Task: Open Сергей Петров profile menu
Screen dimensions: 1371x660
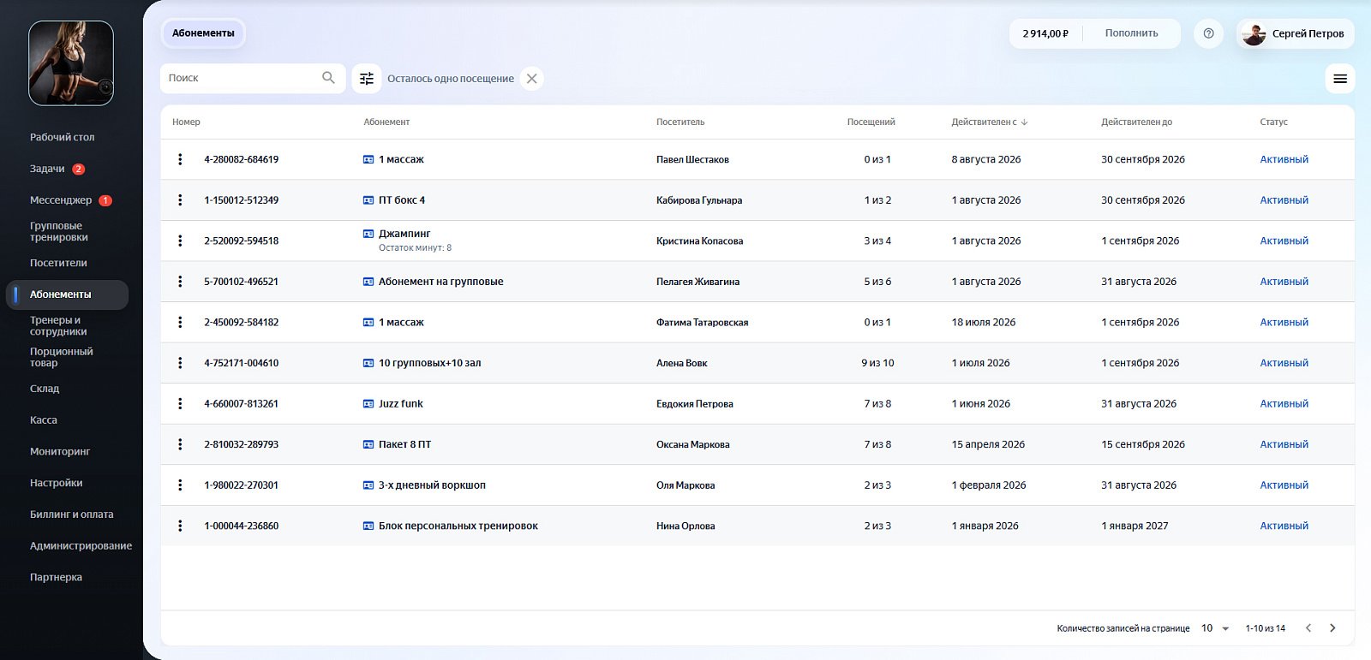Action: pyautogui.click(x=1295, y=33)
